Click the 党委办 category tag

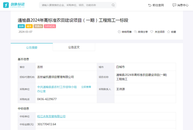(38, 26)
